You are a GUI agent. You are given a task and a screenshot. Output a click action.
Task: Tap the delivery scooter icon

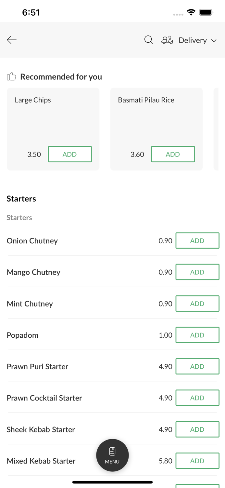tap(167, 40)
